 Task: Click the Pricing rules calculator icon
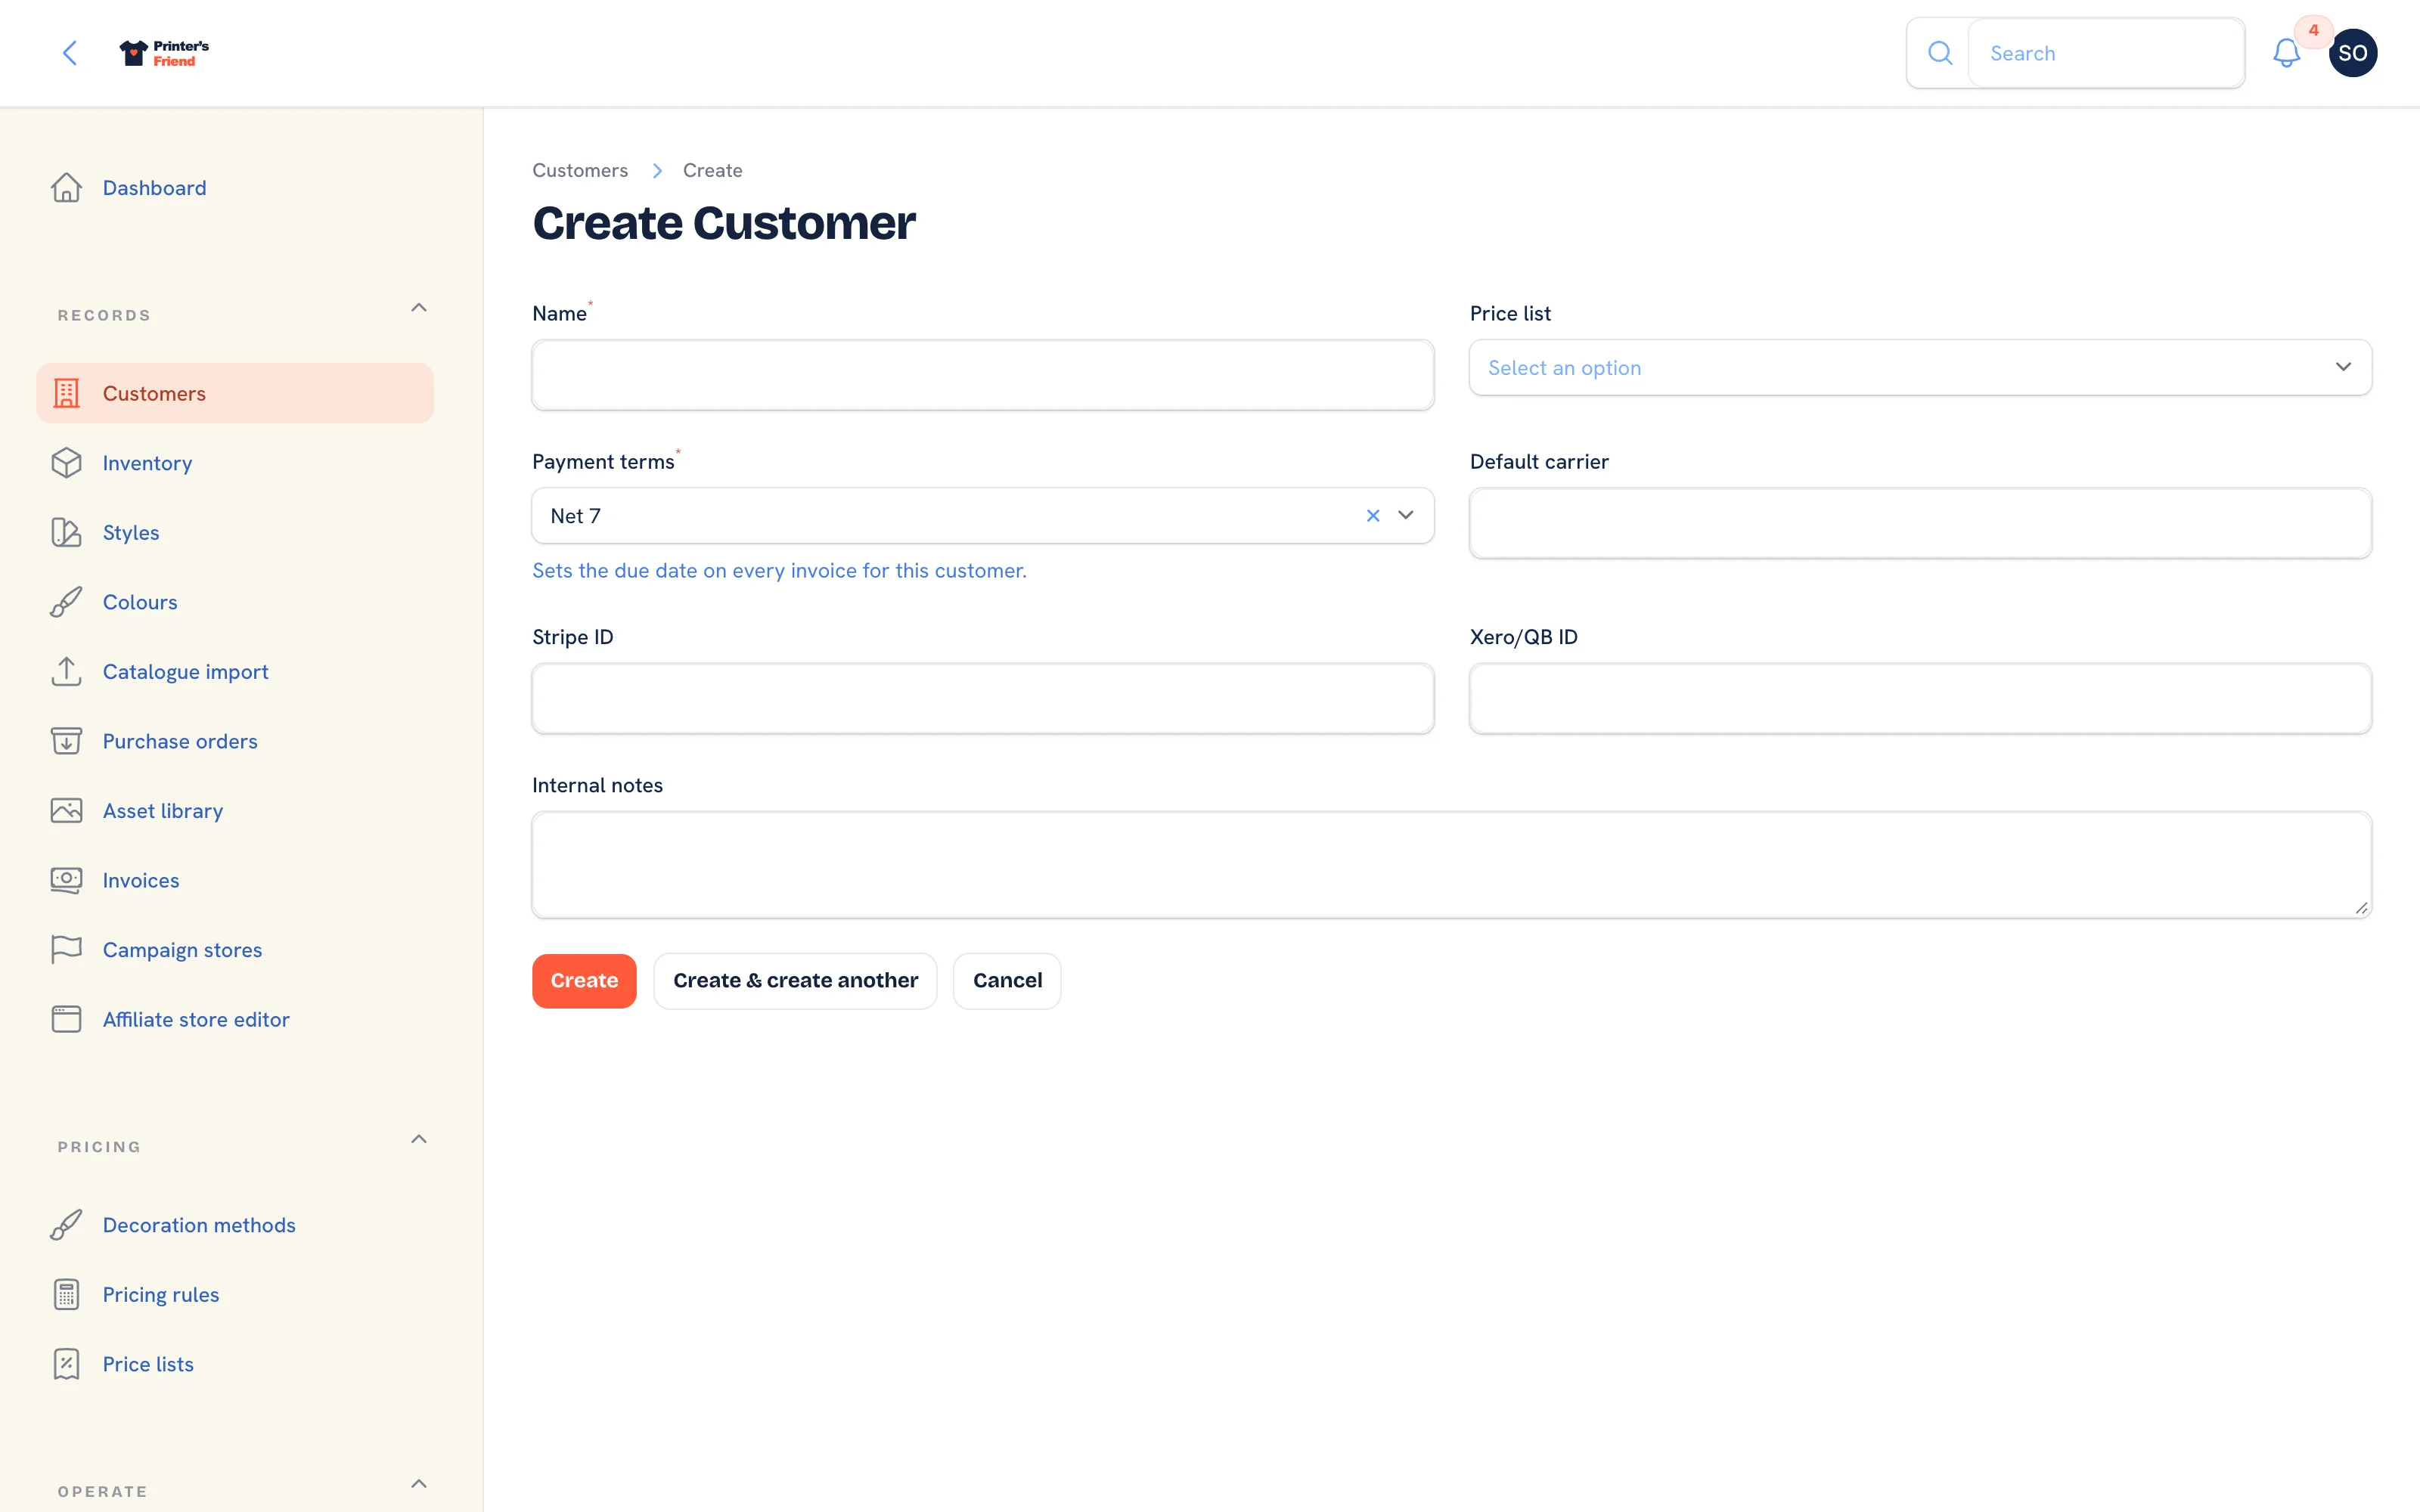pyautogui.click(x=66, y=1294)
